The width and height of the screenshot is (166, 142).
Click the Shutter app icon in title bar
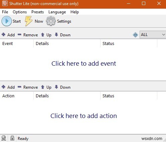tap(5, 3)
